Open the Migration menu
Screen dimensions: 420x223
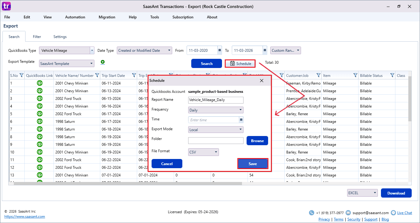pos(107,17)
